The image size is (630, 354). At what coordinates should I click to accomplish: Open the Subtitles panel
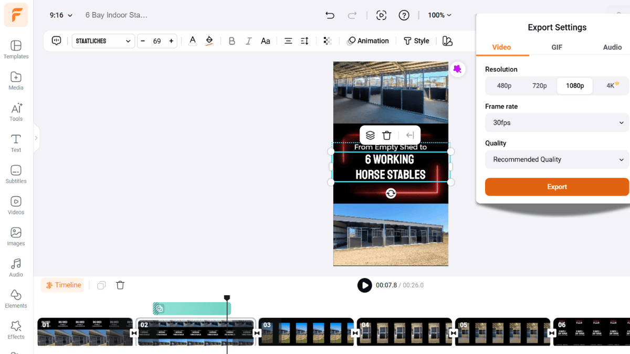point(16,174)
